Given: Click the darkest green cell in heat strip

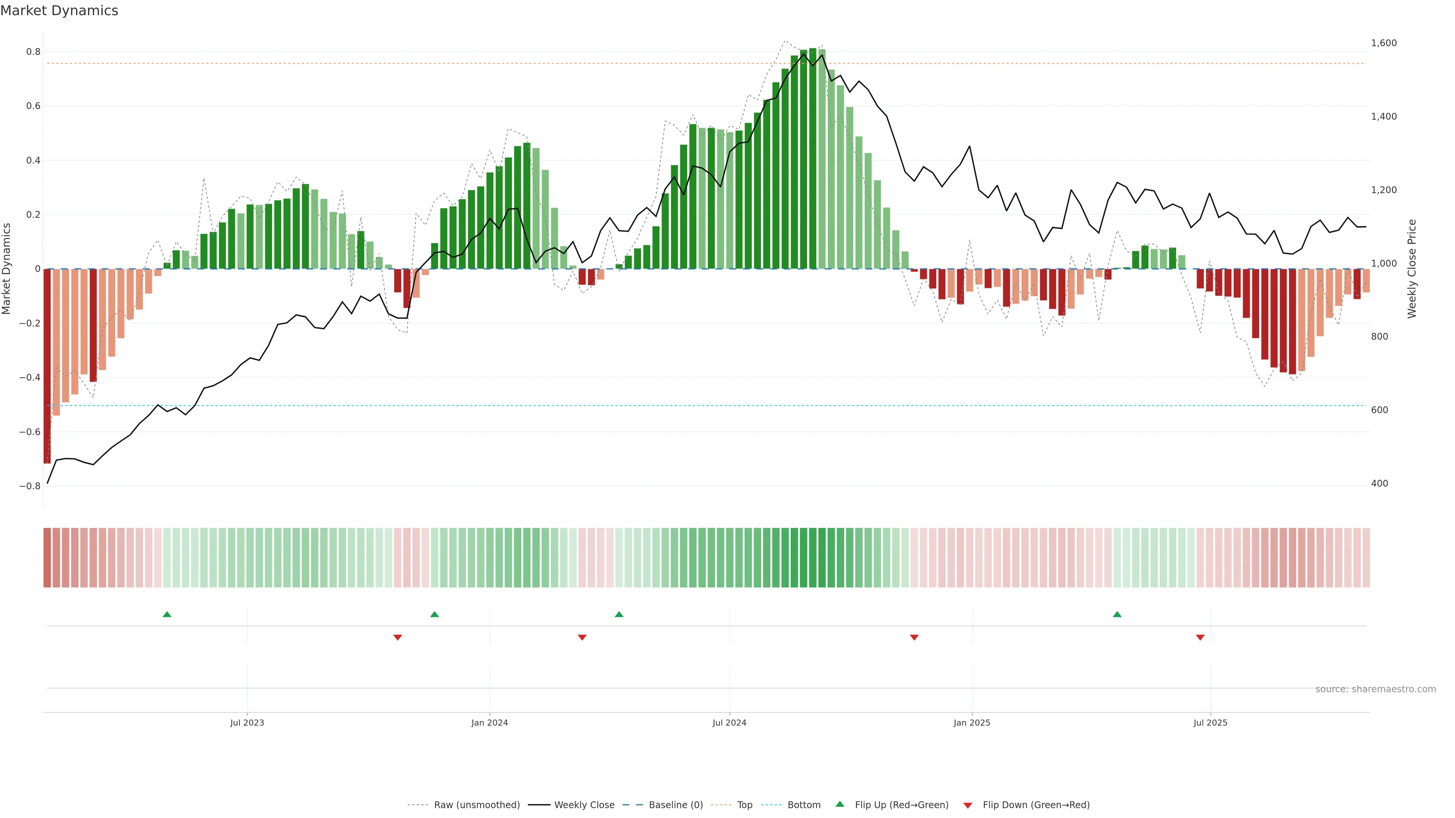Looking at the screenshot, I should pos(813,558).
